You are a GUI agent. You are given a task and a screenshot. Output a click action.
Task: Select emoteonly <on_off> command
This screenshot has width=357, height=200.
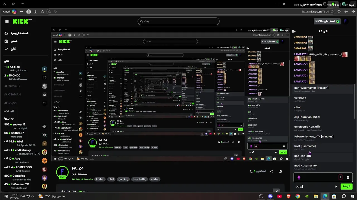tap(323, 128)
